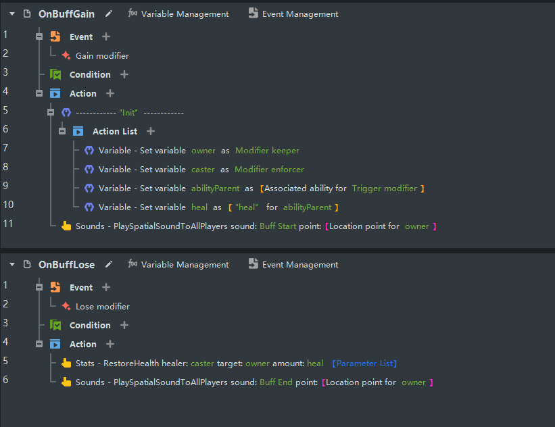
Task: Collapse the OnBuffLose trigger panel
Action: (11, 264)
